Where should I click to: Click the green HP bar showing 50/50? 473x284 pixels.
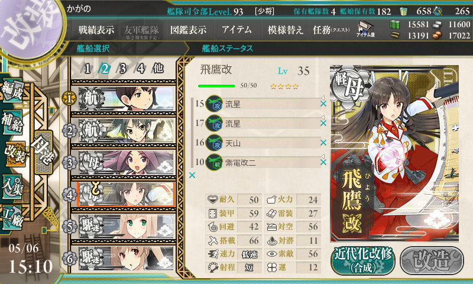click(x=216, y=86)
